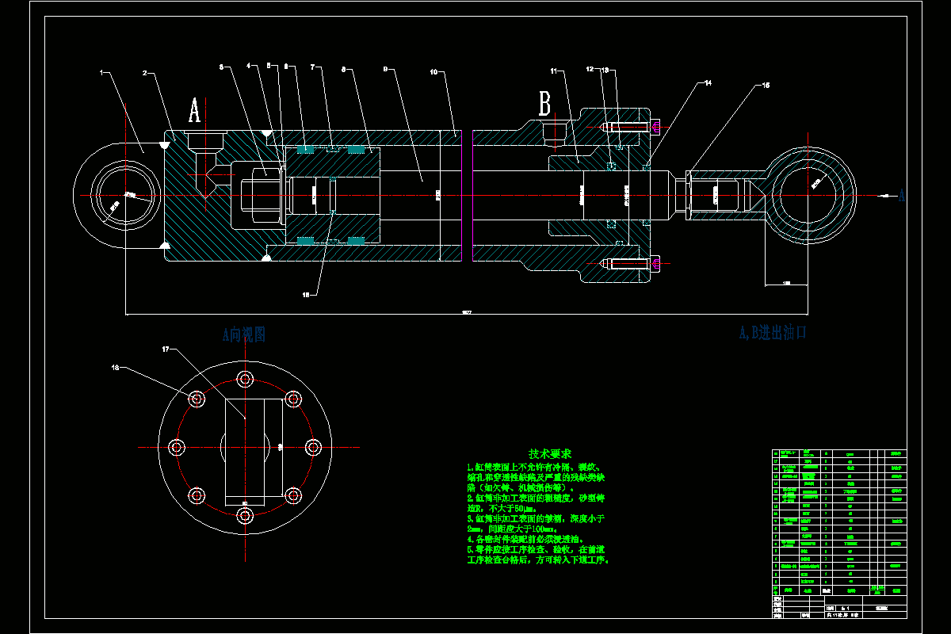Click part callout number 11
Viewport: 951px width, 634px height.
(x=555, y=72)
